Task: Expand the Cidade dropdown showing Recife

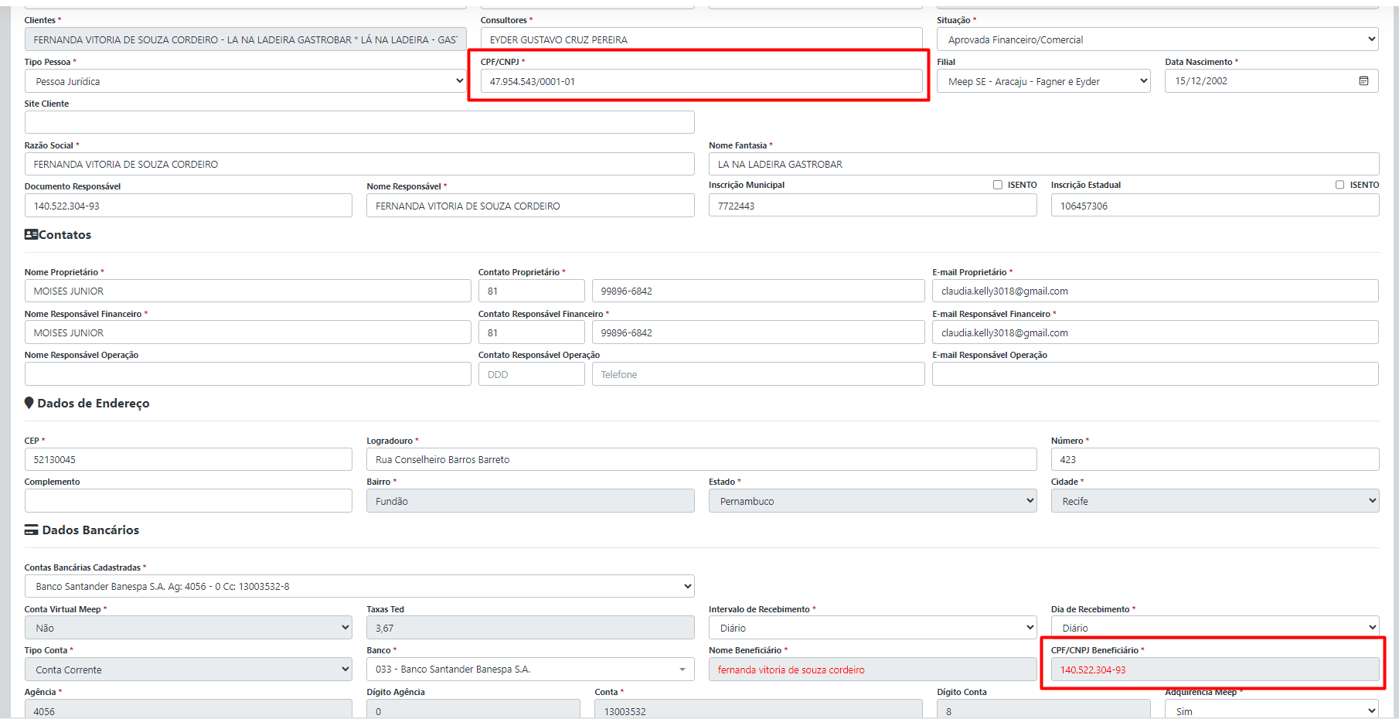Action: coord(1214,501)
